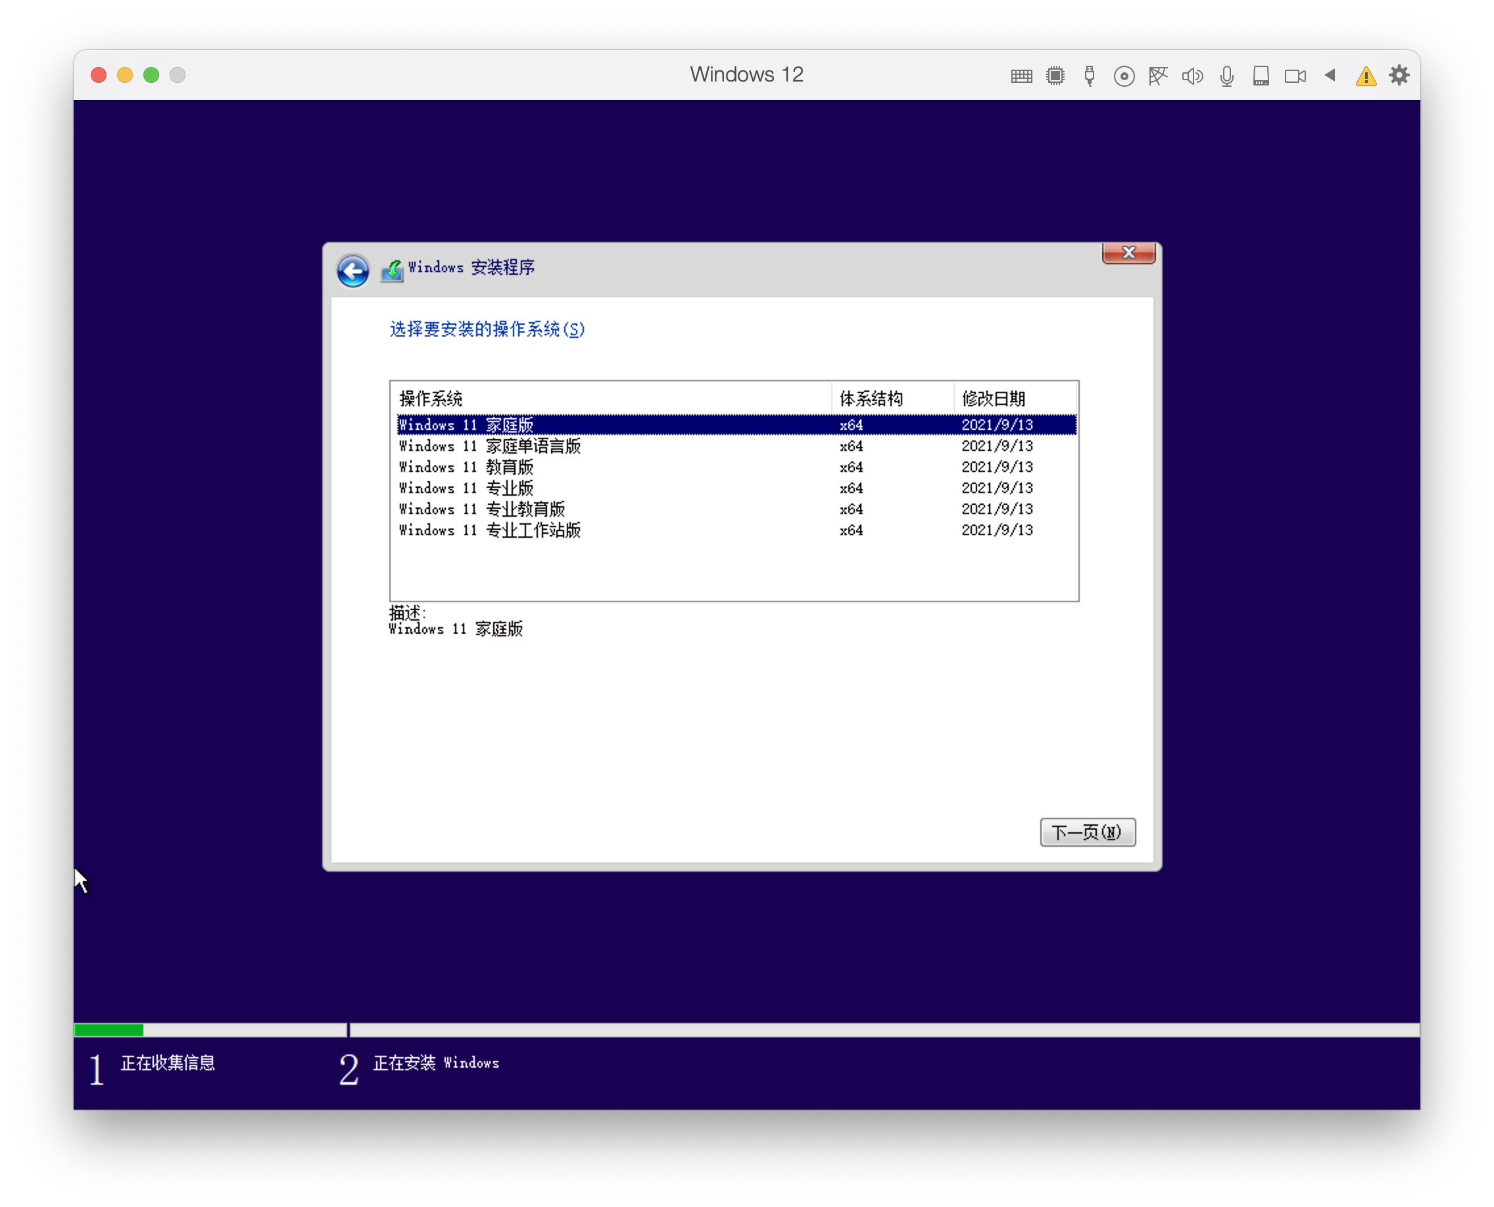This screenshot has width=1494, height=1207.
Task: Toggle the microphone input
Action: pos(1226,75)
